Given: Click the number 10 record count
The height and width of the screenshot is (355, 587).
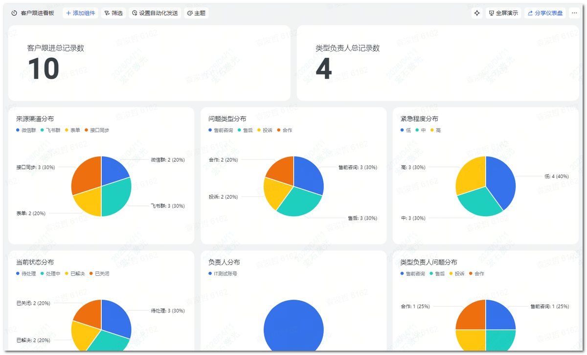Looking at the screenshot, I should pos(44,69).
